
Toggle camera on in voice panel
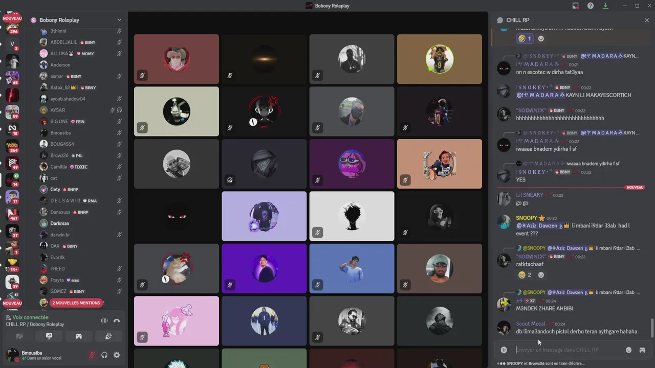[x=19, y=336]
